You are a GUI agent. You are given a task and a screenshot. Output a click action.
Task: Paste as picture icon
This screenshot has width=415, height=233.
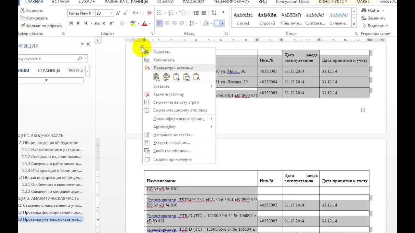click(186, 77)
